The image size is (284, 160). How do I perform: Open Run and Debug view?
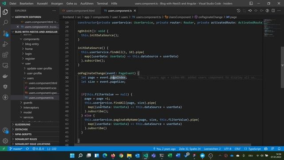coord(5,44)
